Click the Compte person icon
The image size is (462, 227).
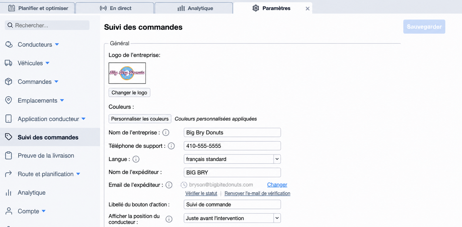click(x=9, y=211)
